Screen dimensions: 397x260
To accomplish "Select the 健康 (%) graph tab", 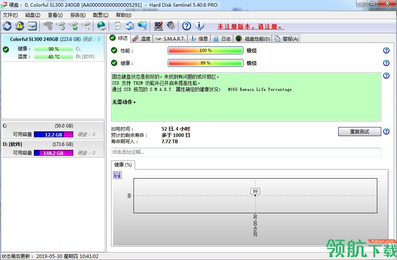I will tap(123, 165).
